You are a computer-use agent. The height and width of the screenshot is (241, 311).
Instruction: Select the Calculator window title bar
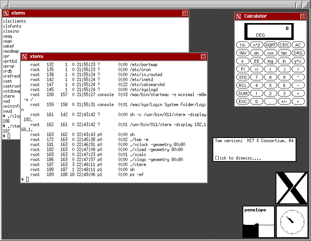point(269,16)
